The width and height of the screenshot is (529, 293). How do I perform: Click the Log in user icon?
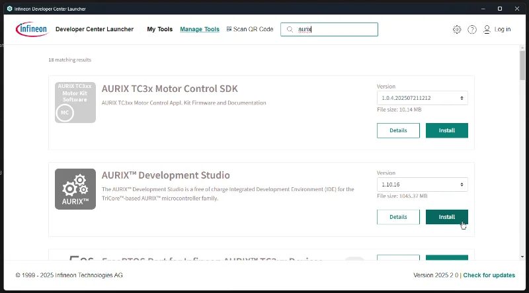coord(487,30)
